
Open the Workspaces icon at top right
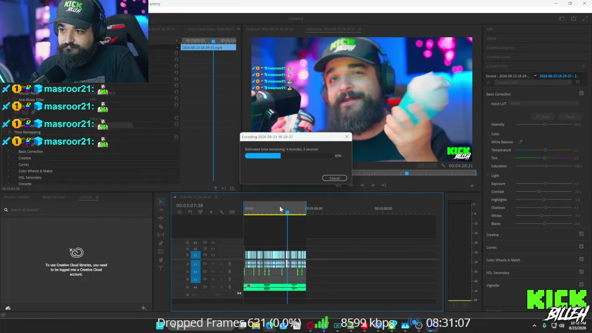(x=562, y=18)
